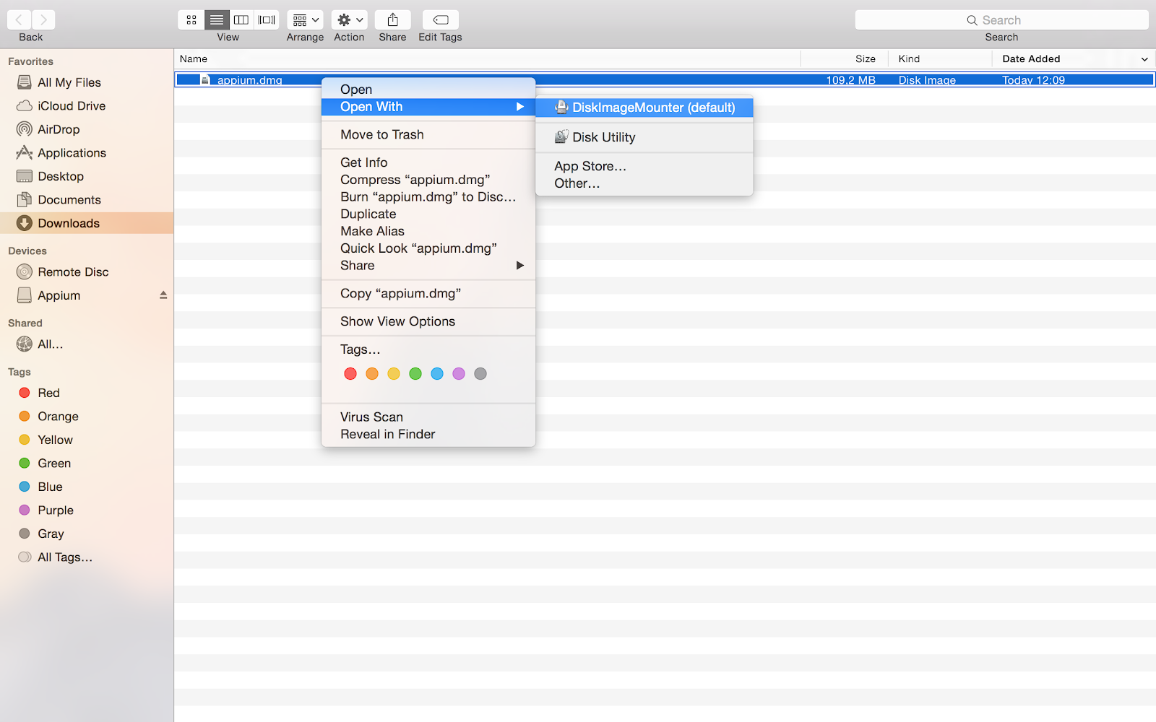Choose Open in context menu
This screenshot has width=1156, height=722.
(x=428, y=90)
